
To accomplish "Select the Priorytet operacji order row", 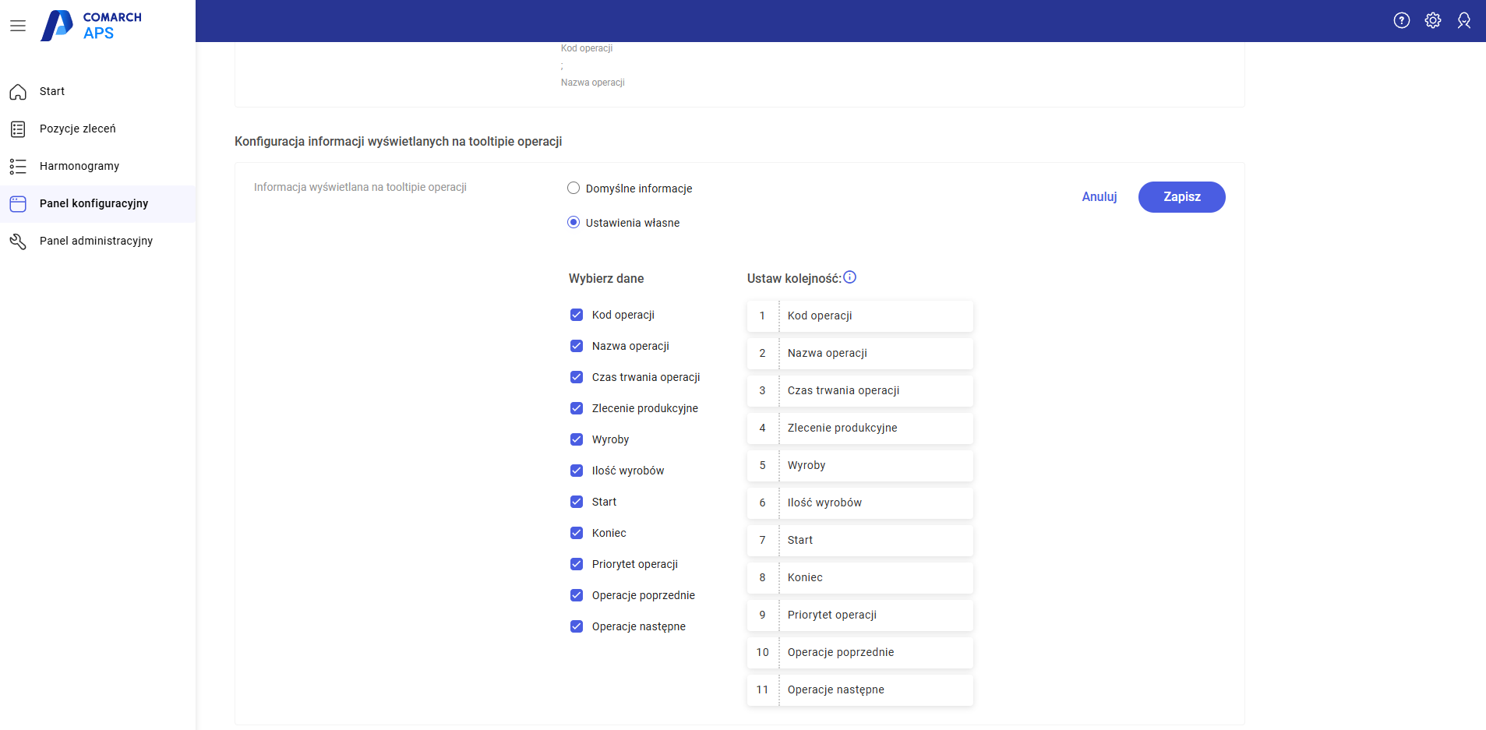I will point(859,615).
